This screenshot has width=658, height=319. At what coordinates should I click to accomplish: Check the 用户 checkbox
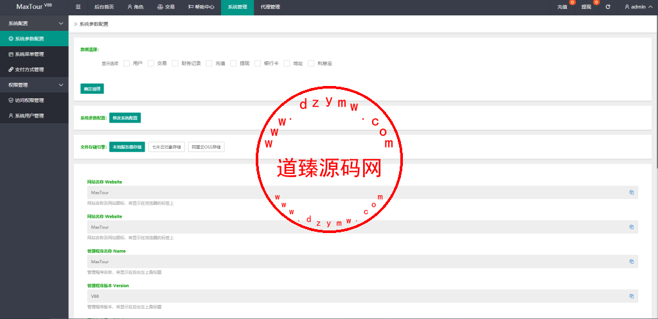[127, 64]
